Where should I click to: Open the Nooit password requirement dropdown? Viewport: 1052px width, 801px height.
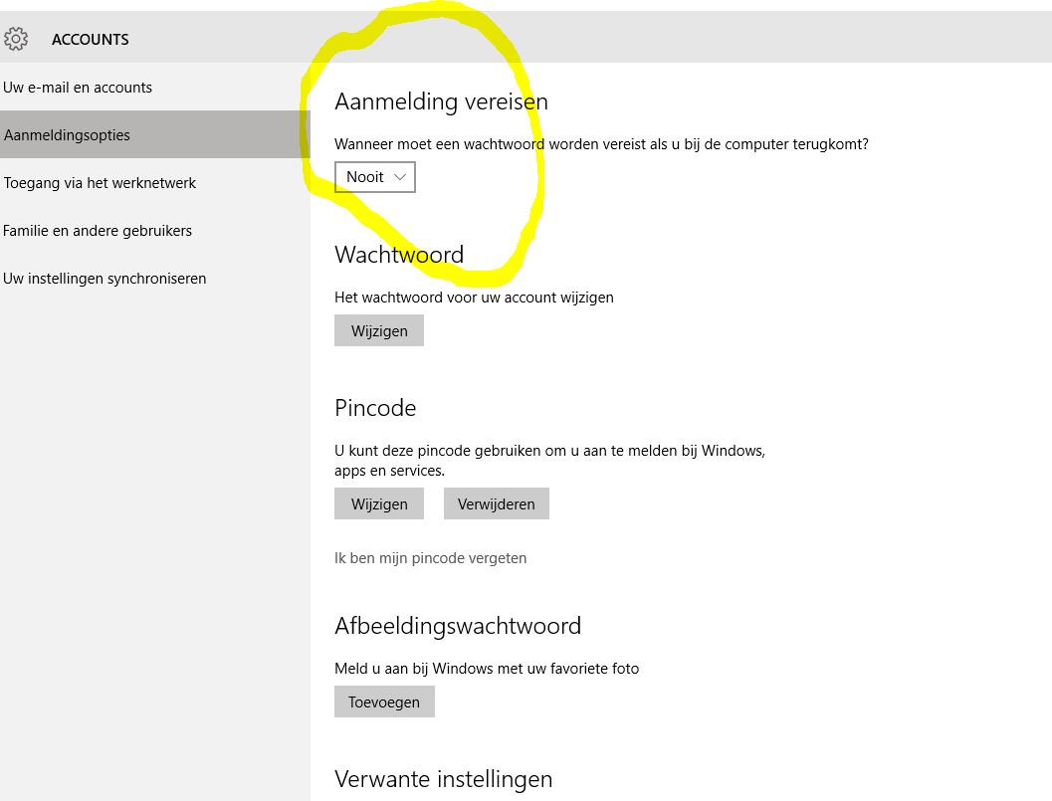coord(375,177)
